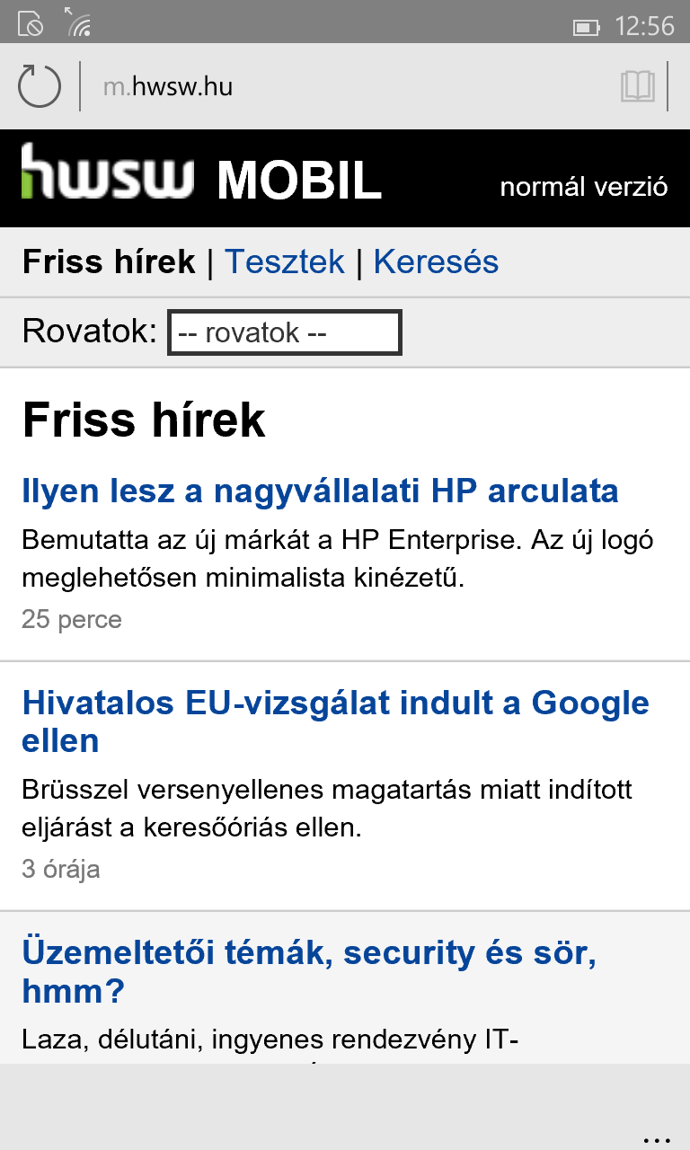Image resolution: width=690 pixels, height=1150 pixels.
Task: Tap the Brüsszel article summary text
Action: coord(327,809)
